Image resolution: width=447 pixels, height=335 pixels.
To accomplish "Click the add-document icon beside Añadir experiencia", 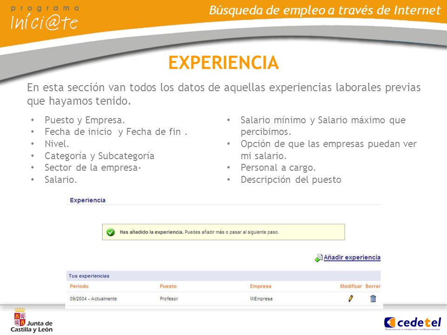I will [318, 258].
